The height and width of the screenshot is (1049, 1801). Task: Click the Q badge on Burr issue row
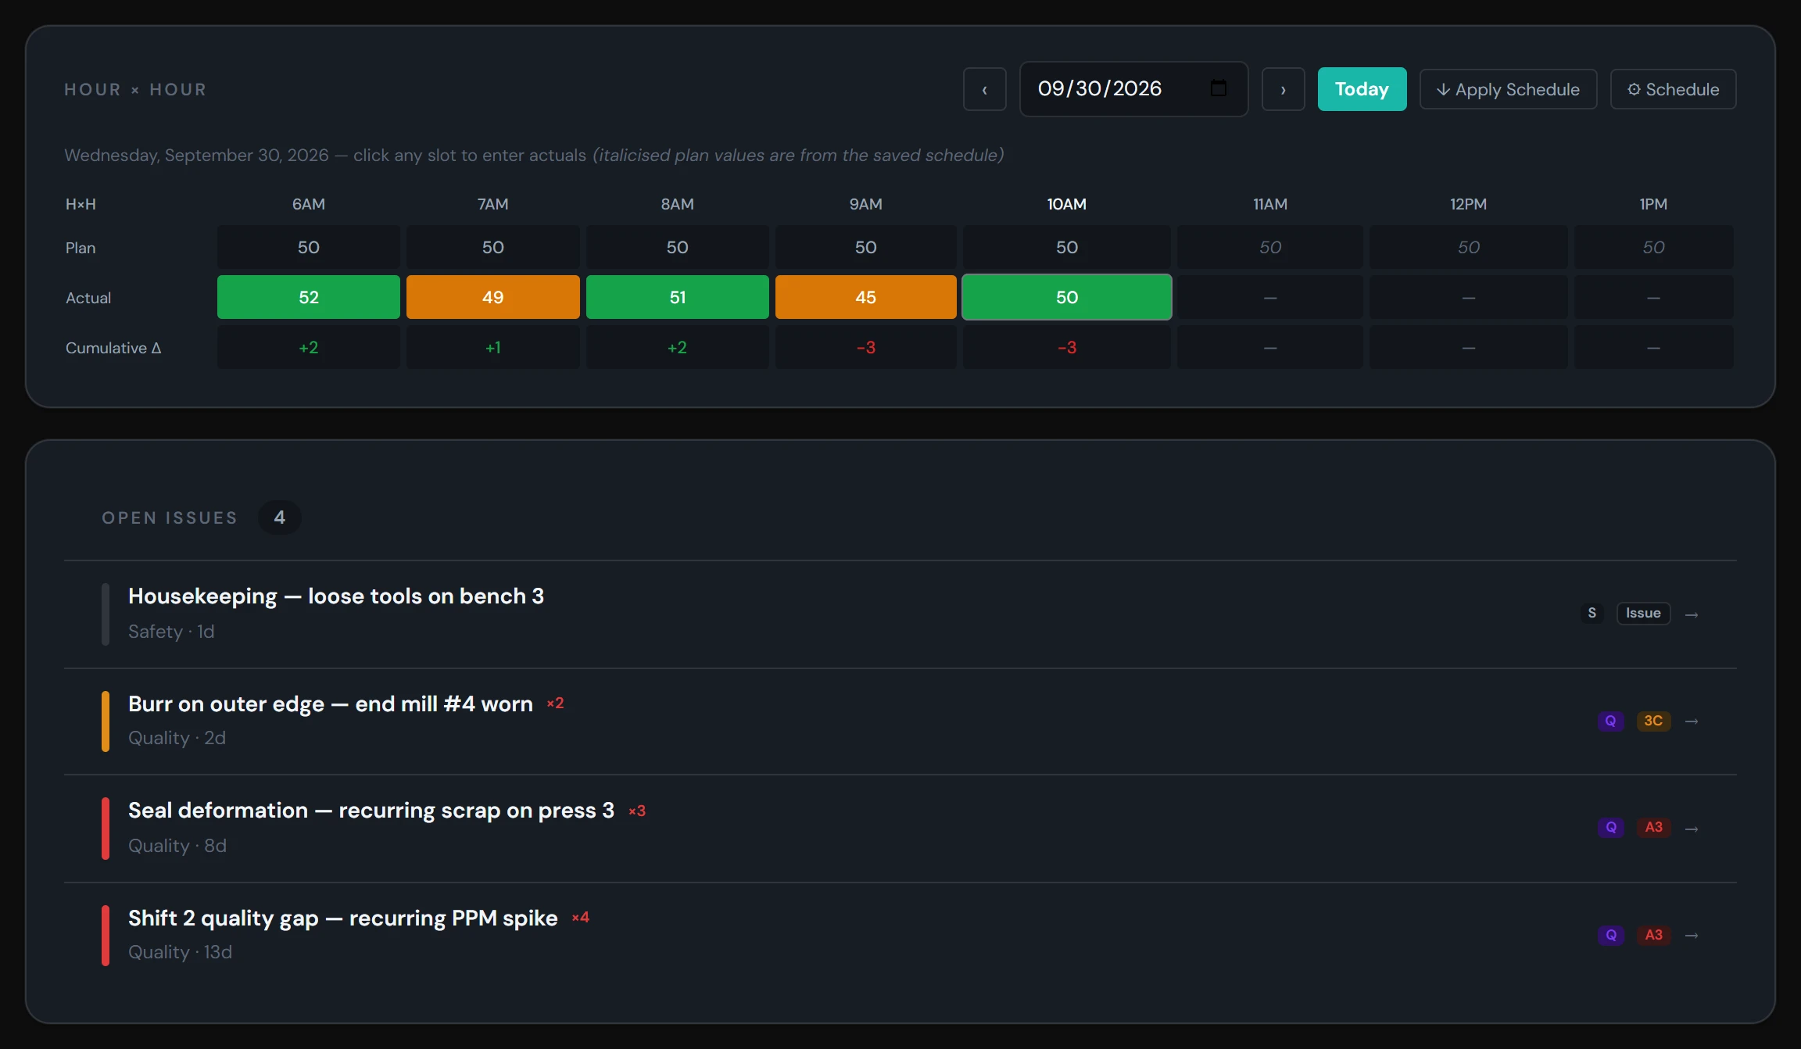pos(1610,721)
